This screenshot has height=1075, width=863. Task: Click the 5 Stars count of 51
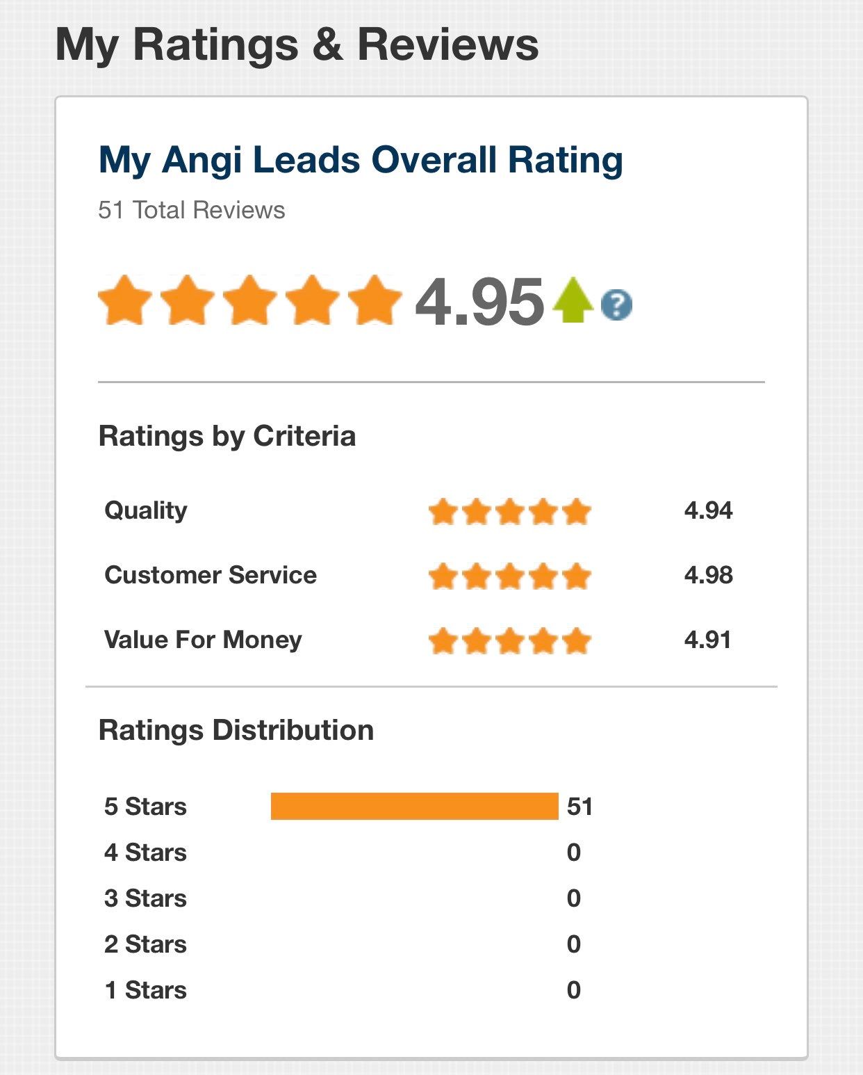click(580, 807)
